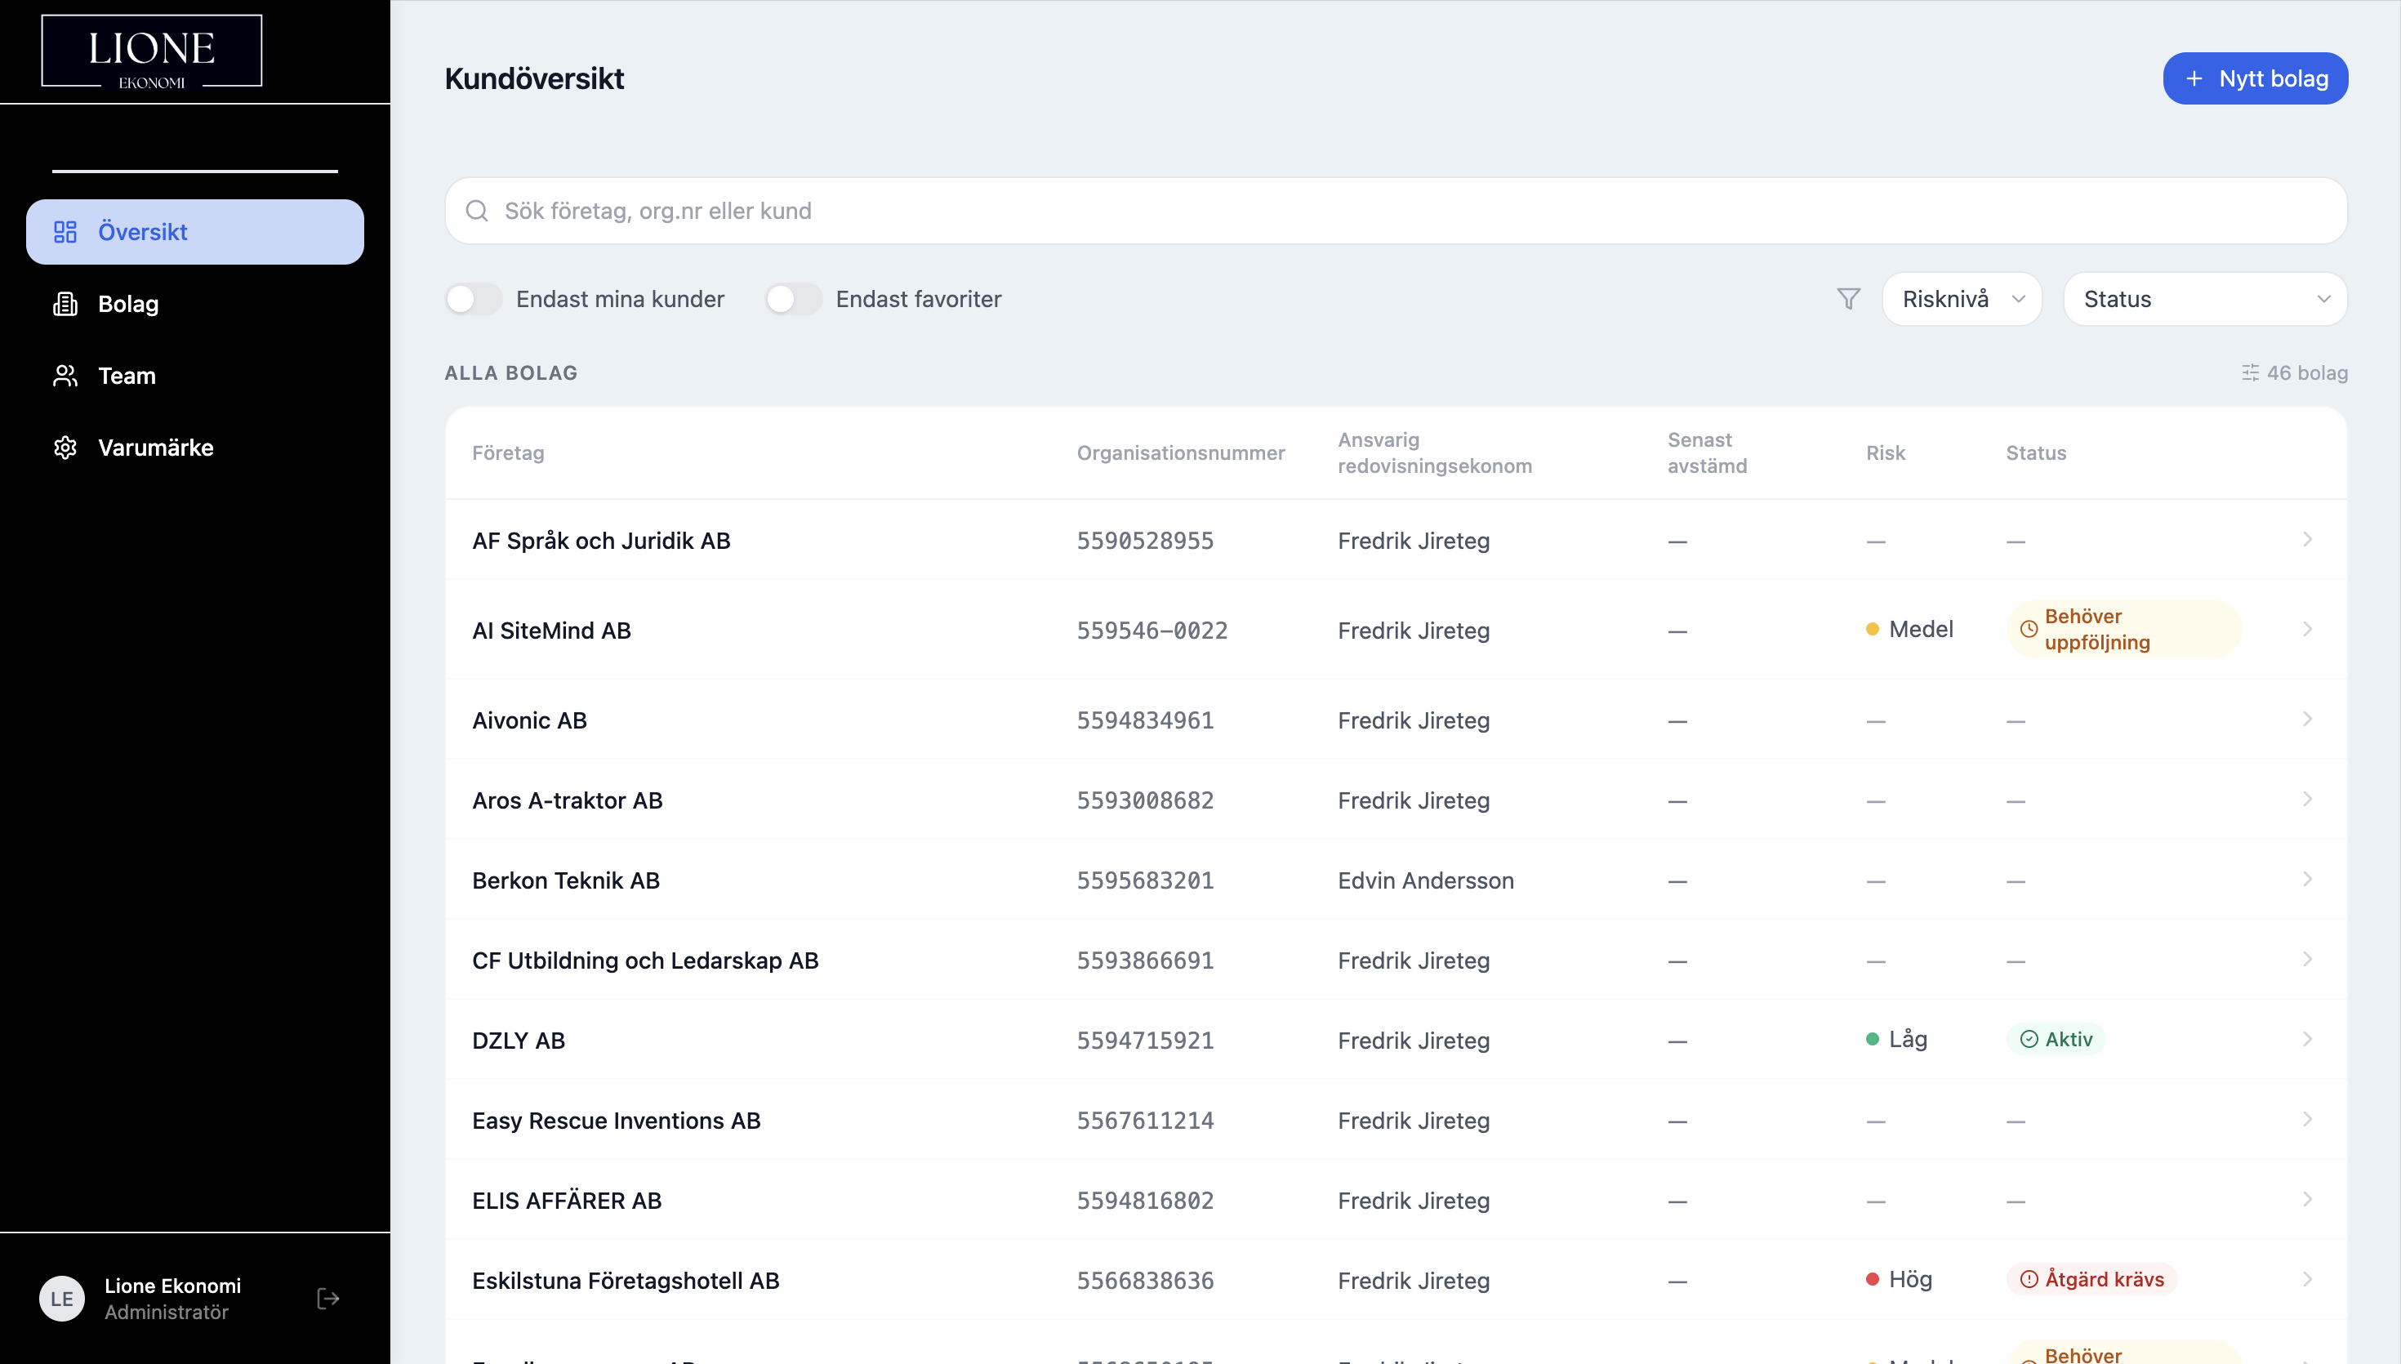Open the Berkon Teknik AB company row
The width and height of the screenshot is (2401, 1364).
[x=566, y=880]
